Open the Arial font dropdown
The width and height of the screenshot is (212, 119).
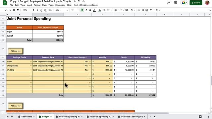[x=62, y=10]
